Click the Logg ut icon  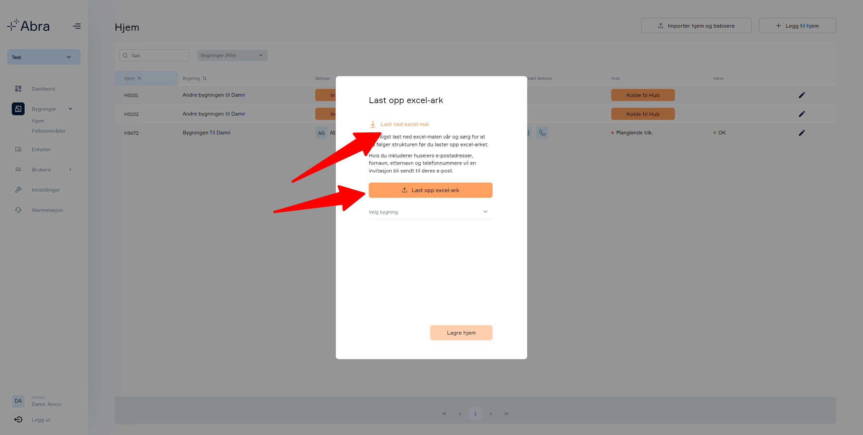pos(18,420)
